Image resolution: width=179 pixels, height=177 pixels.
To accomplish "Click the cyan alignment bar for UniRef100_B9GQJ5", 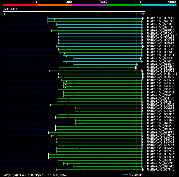I will click(106, 65).
